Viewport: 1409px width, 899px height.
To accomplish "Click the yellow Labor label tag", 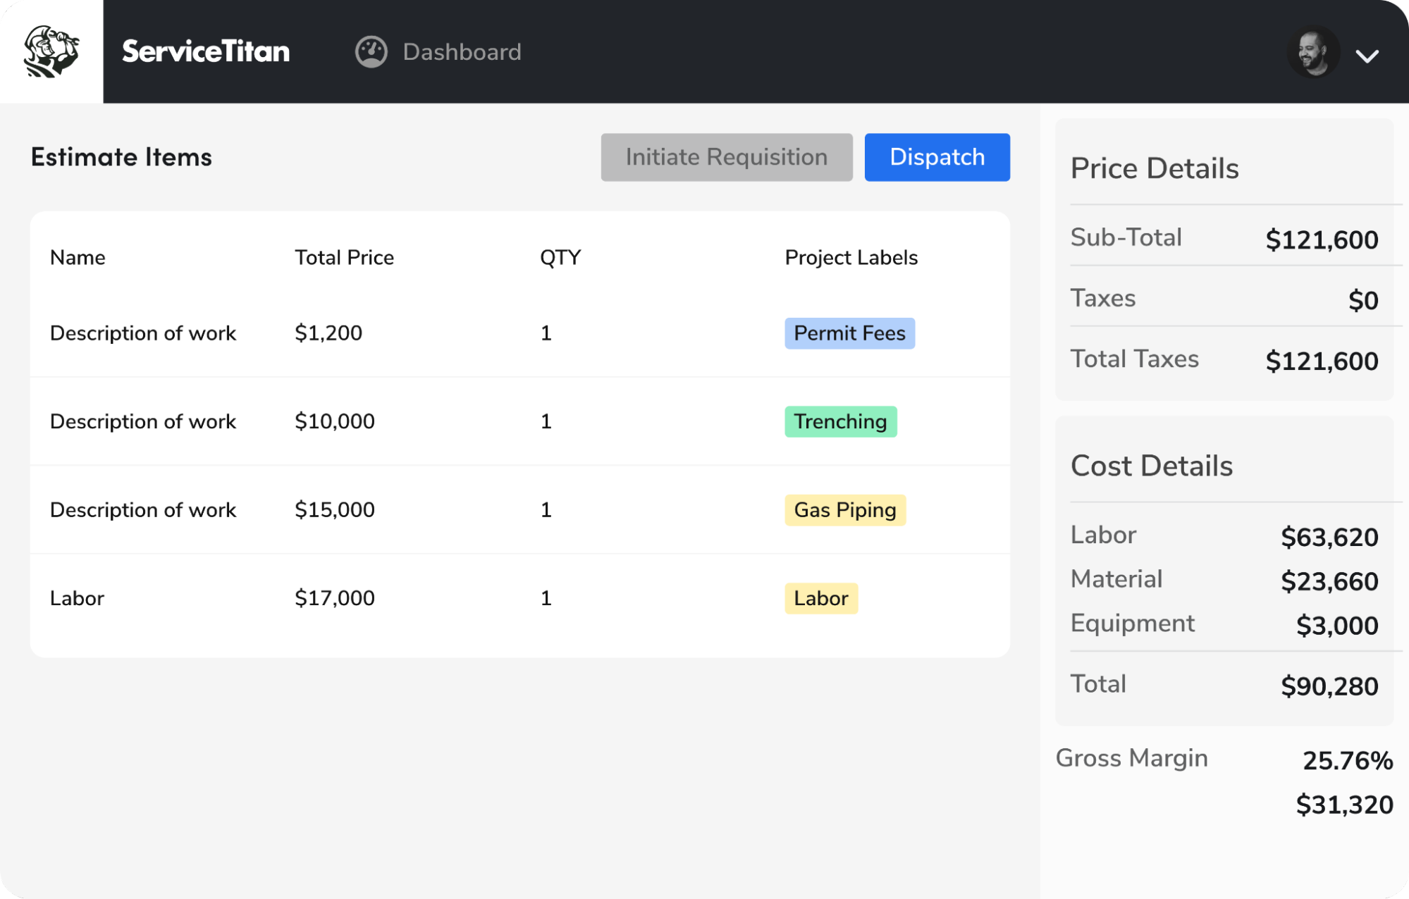I will click(x=820, y=598).
